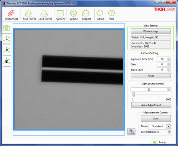Viewport: 178px width, 146px height.
Task: Click the Load Profile icon
Action: point(44,13)
